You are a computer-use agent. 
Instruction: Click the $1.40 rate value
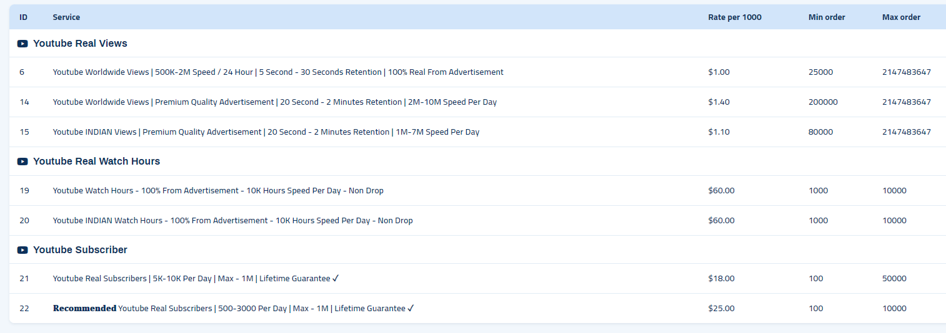pyautogui.click(x=719, y=102)
